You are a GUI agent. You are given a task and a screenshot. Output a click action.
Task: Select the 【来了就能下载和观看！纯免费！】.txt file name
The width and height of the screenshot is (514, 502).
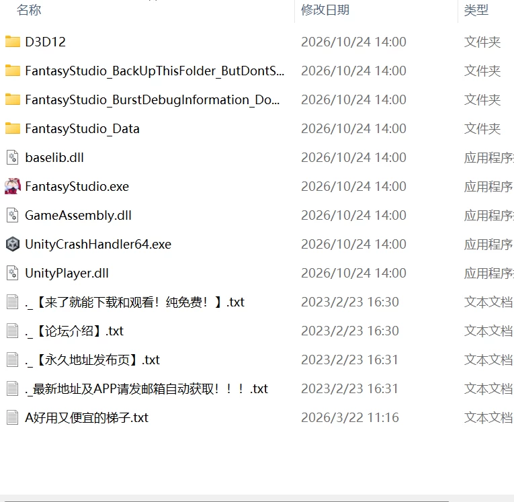click(x=135, y=302)
